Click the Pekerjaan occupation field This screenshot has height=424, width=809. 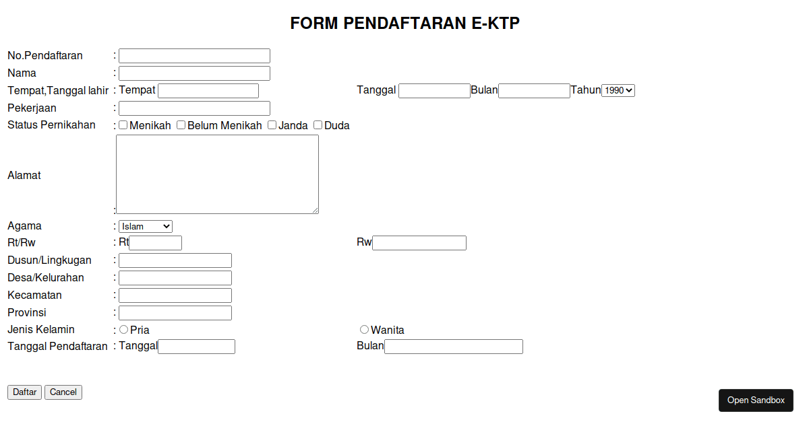pos(194,108)
